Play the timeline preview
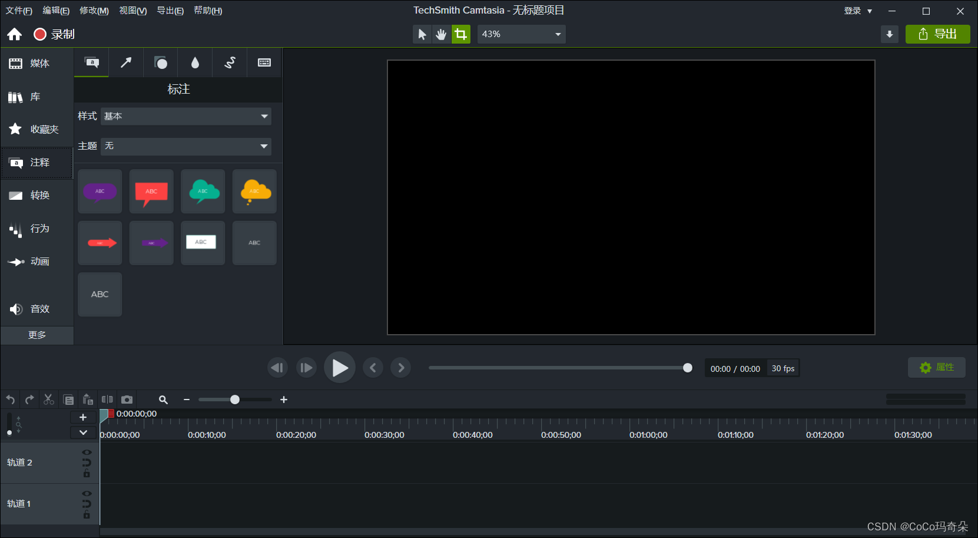This screenshot has width=978, height=538. tap(340, 368)
